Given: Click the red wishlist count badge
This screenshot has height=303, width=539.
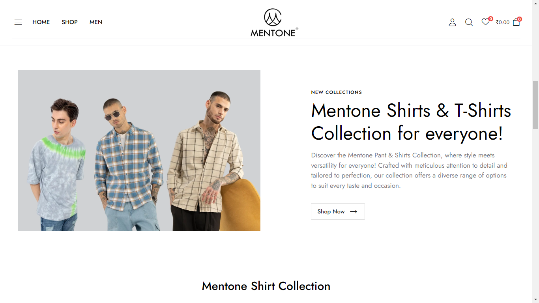Looking at the screenshot, I should 490,19.
